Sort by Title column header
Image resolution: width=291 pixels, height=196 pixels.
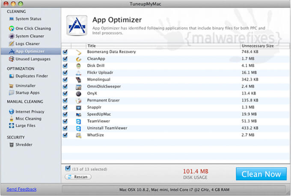pos(163,46)
